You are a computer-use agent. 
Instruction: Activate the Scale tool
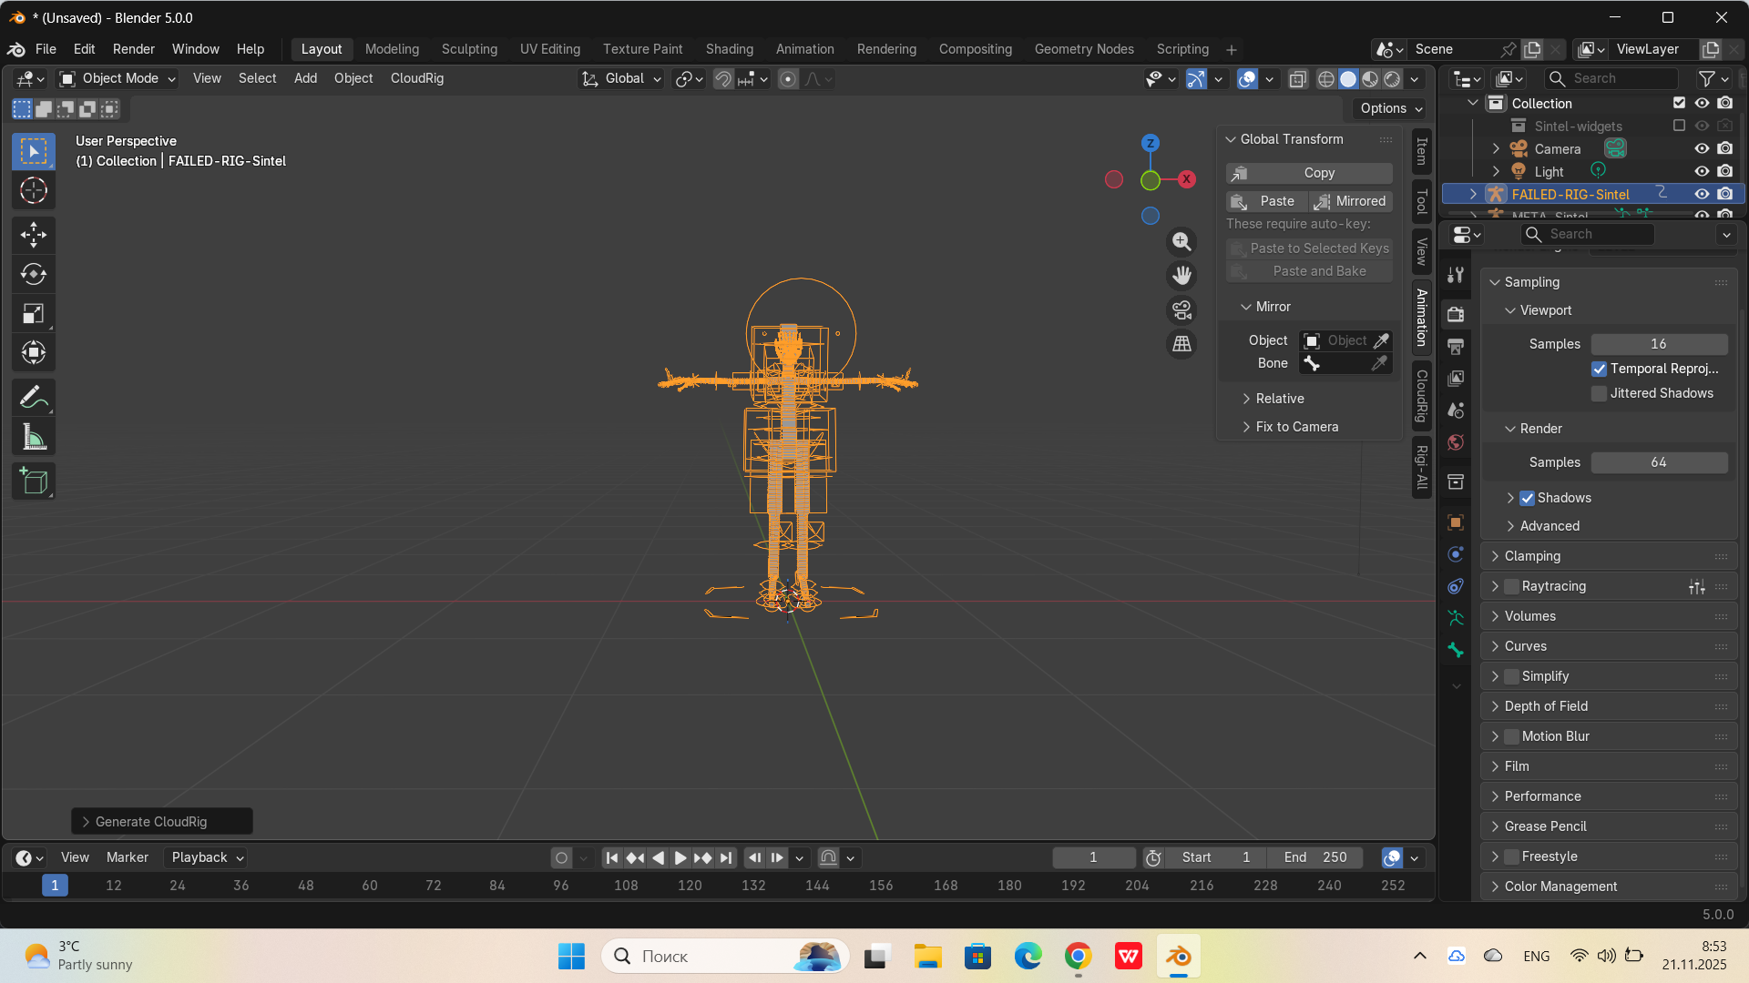(34, 314)
